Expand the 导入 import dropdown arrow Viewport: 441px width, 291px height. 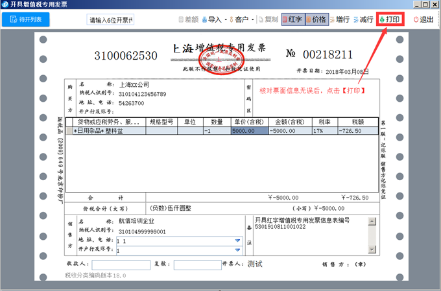pos(226,19)
